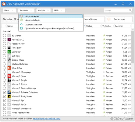Click the red Microsoft News icon

tap(9, 76)
